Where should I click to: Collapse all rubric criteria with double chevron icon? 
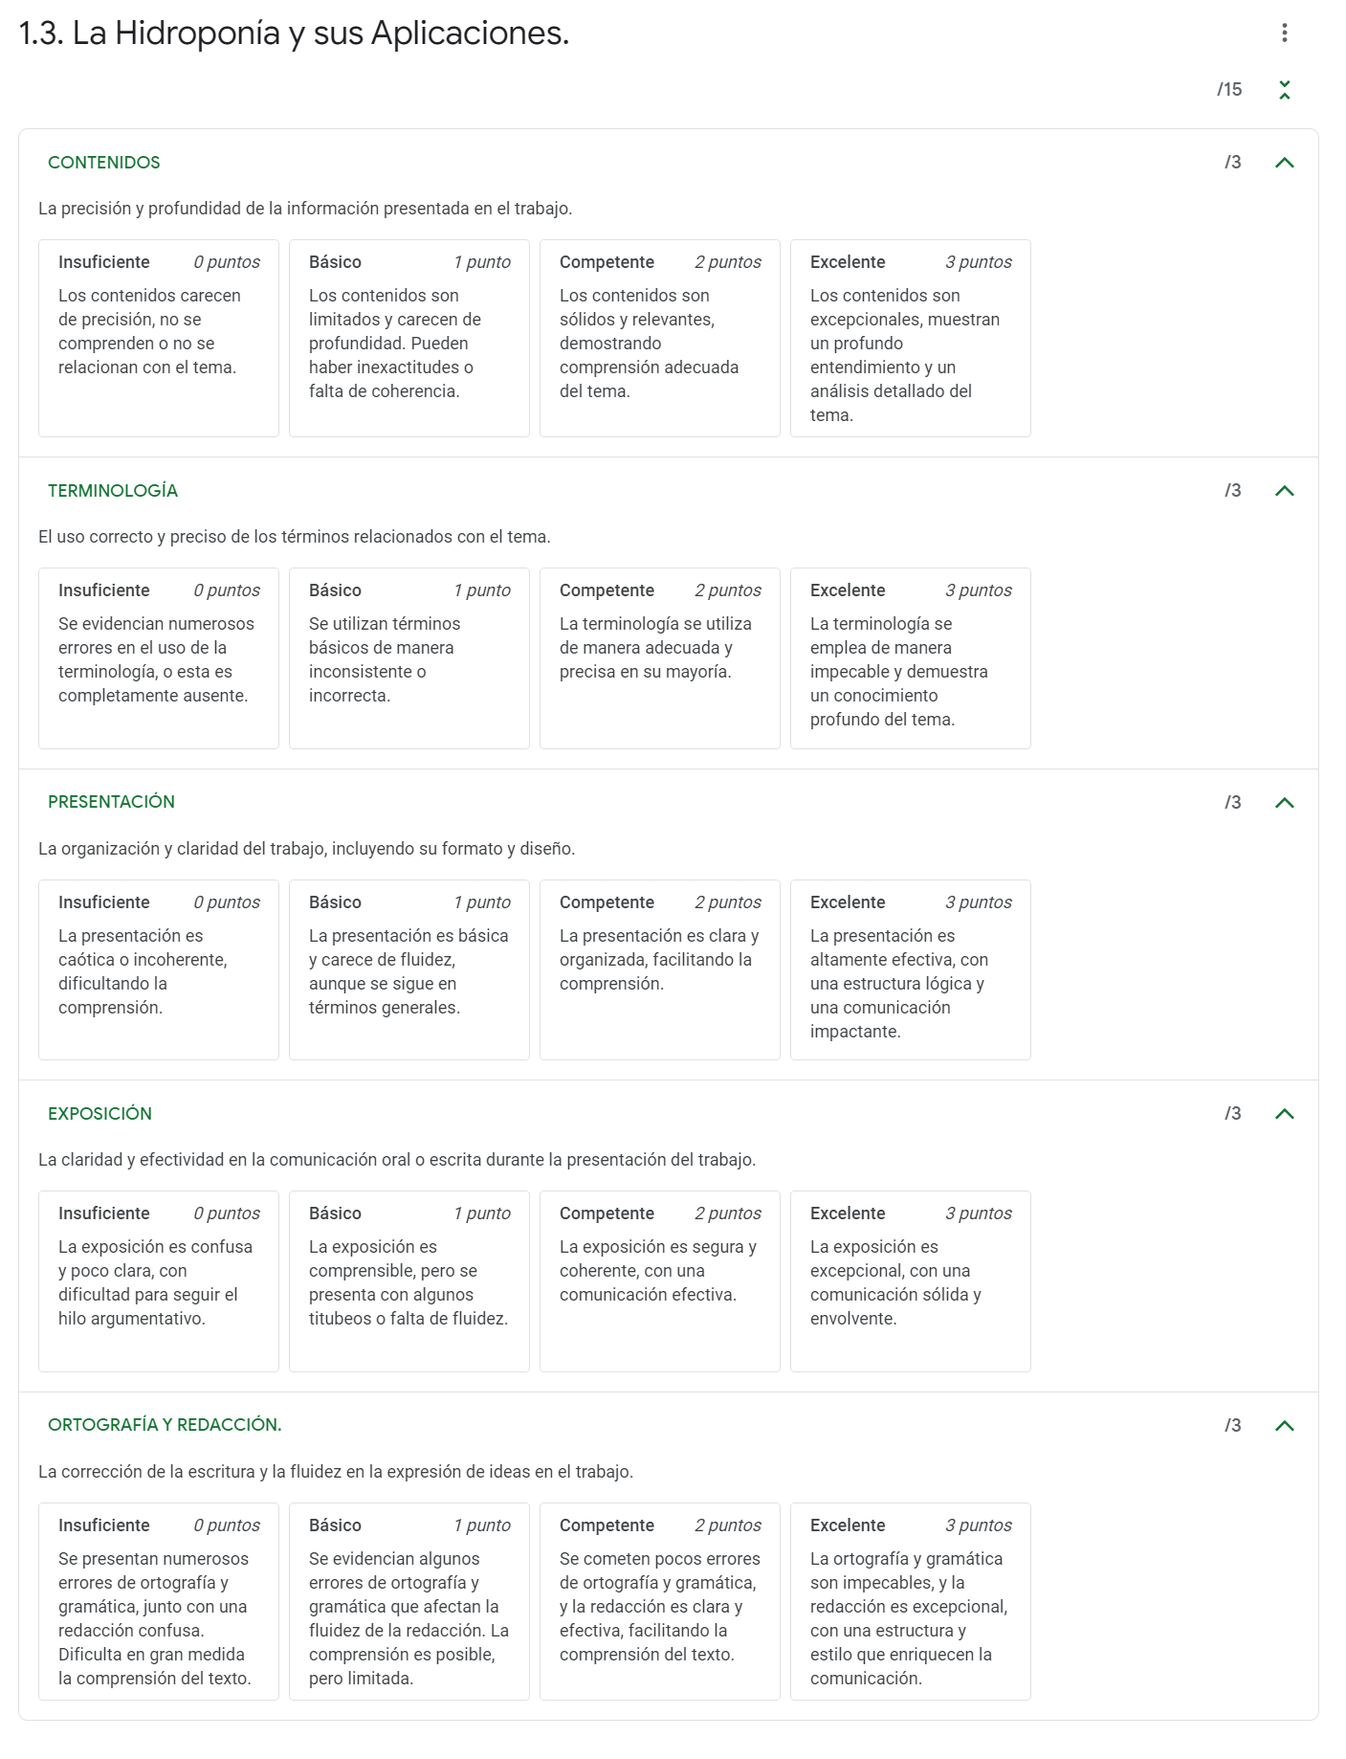(1285, 89)
